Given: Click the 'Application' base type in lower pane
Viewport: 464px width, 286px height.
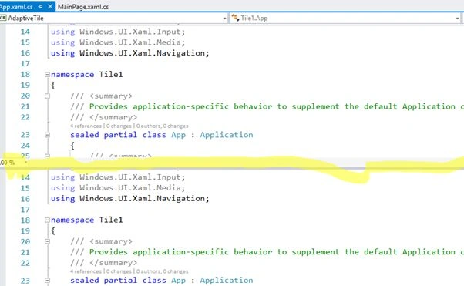Looking at the screenshot, I should point(227,280).
